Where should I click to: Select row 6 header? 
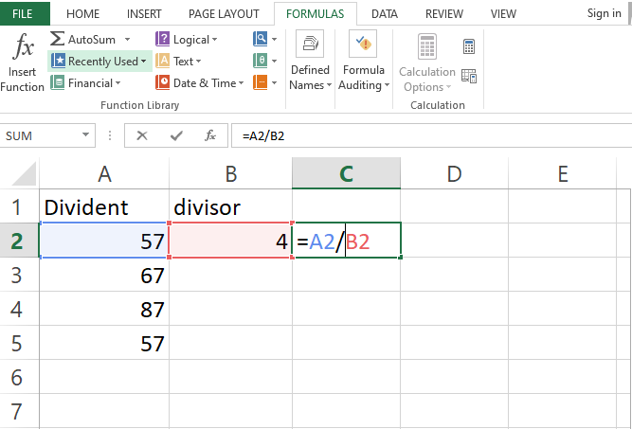(19, 377)
